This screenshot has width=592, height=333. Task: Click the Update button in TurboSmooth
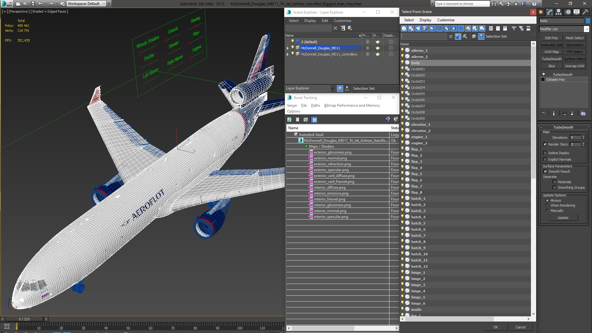click(x=563, y=218)
